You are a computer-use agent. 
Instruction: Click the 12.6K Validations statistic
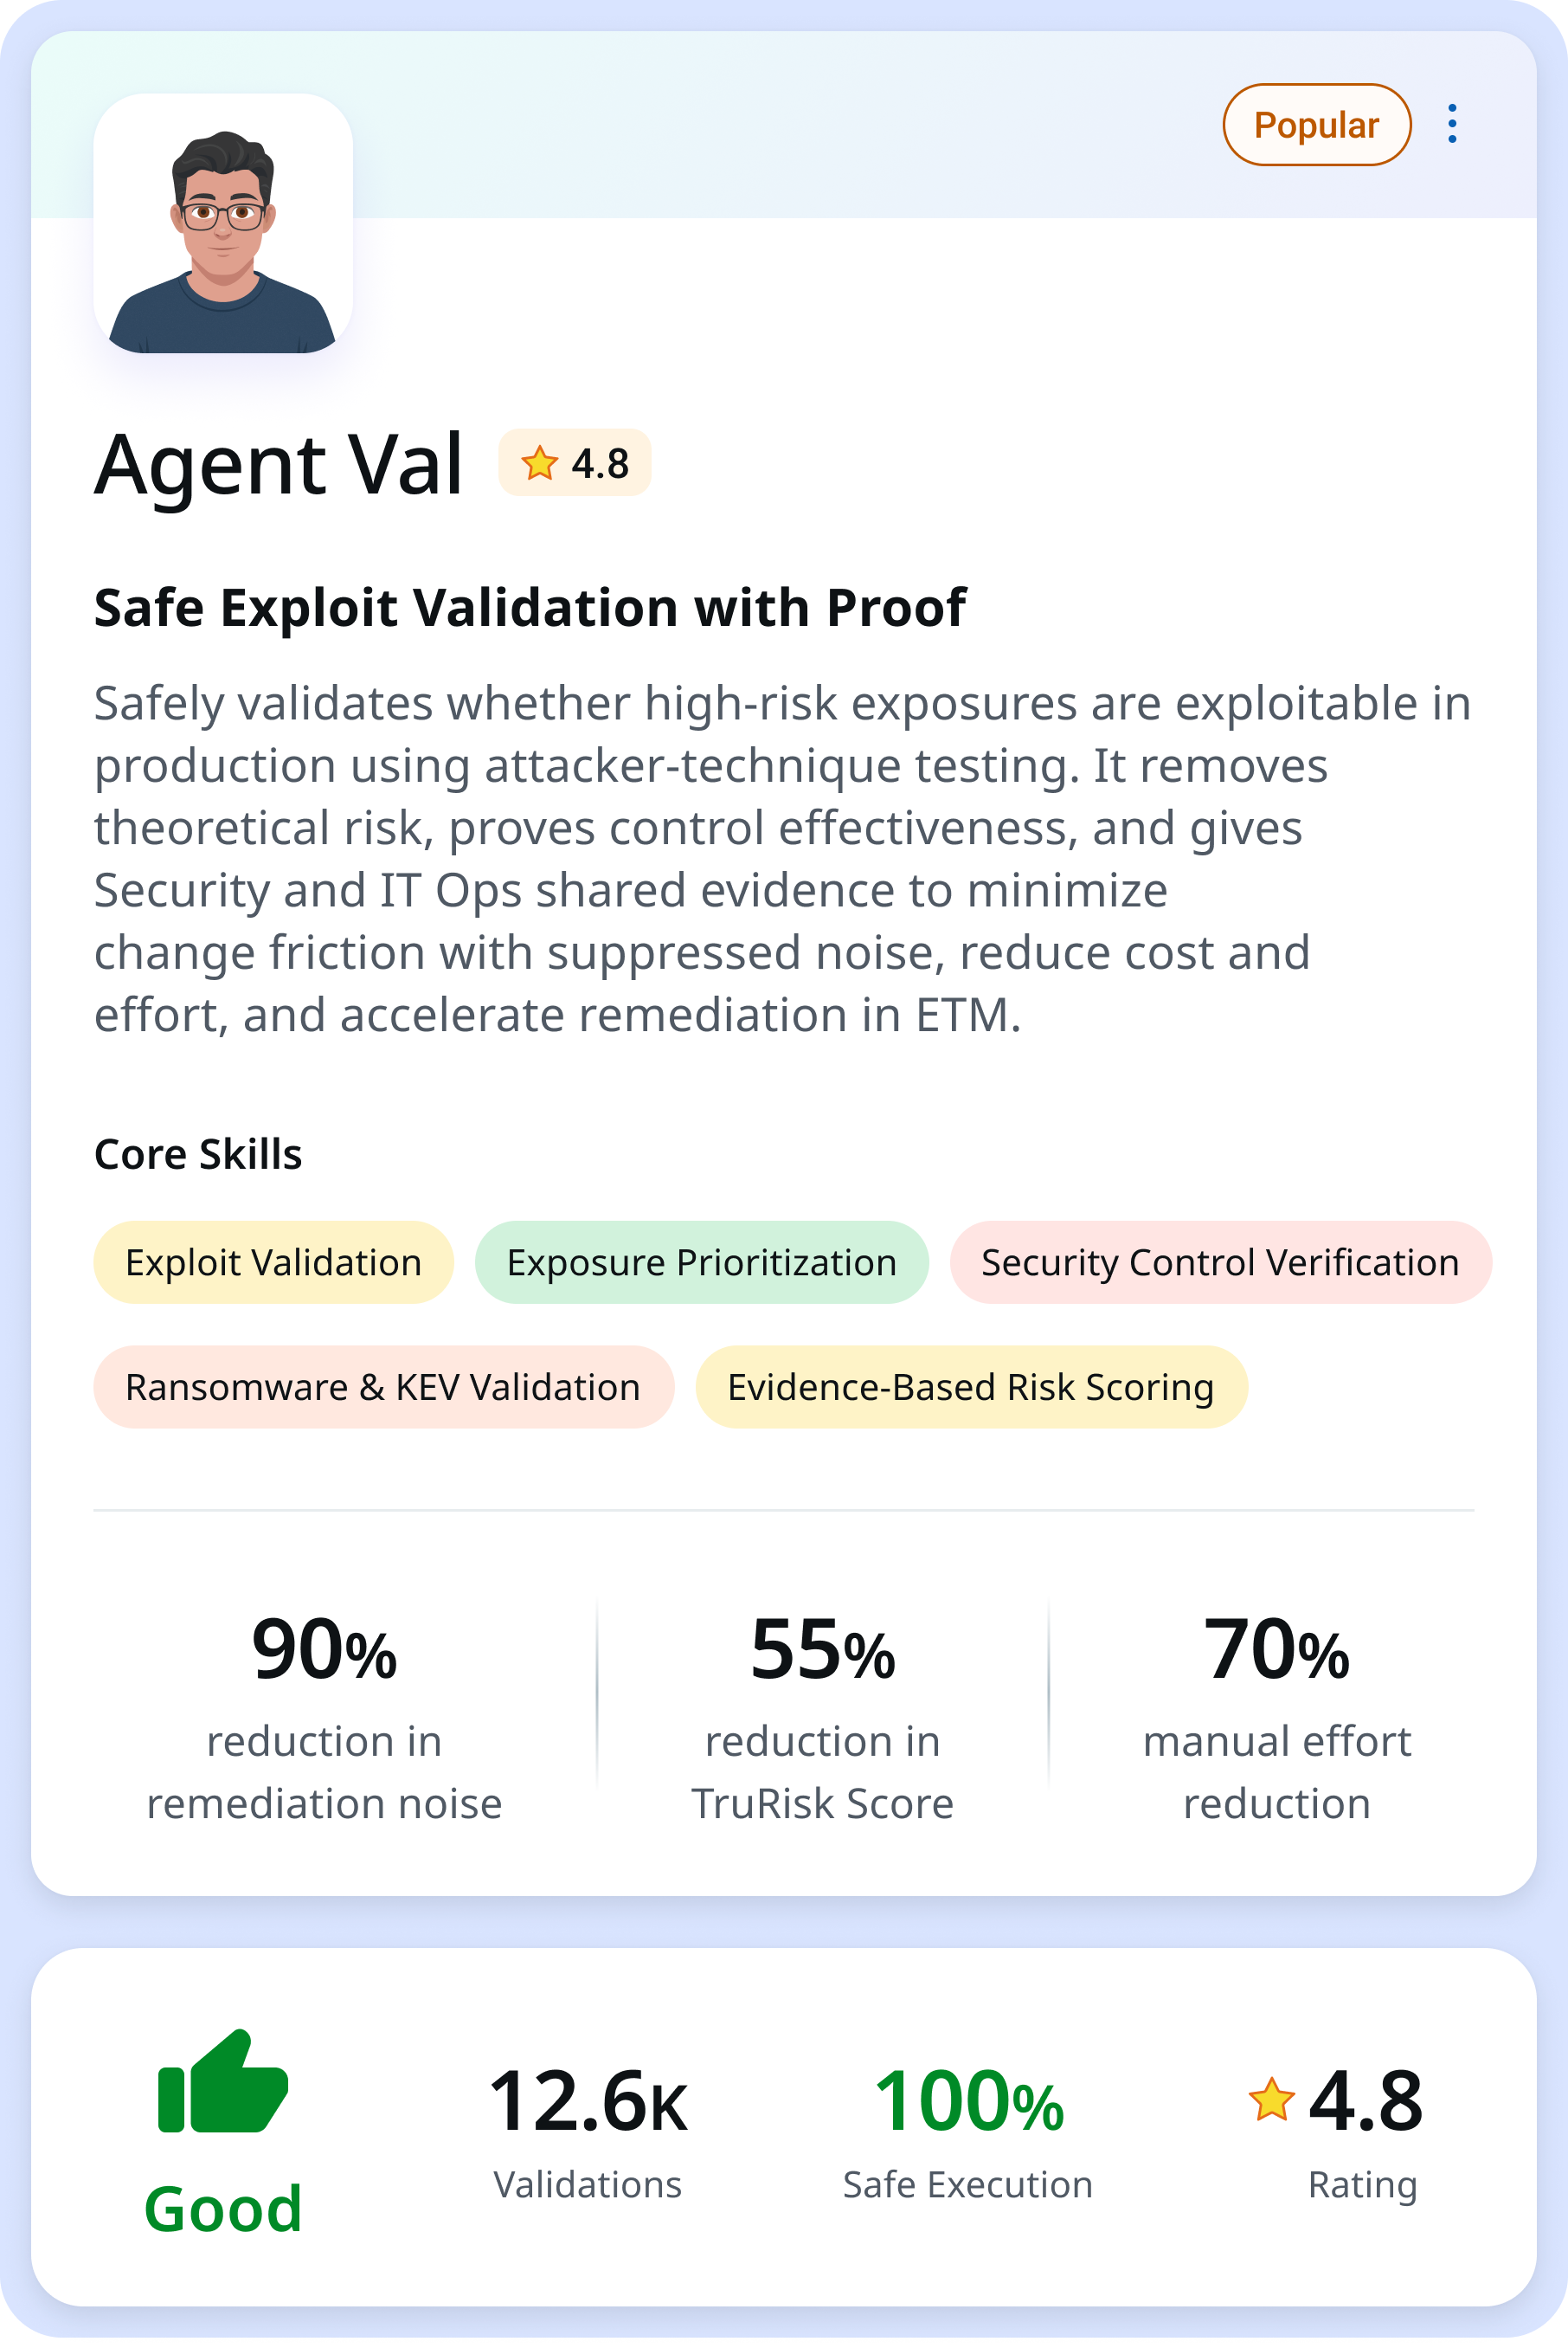(x=588, y=2131)
